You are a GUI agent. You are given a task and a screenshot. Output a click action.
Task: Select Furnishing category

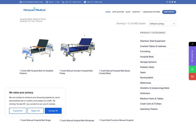(x=145, y=52)
